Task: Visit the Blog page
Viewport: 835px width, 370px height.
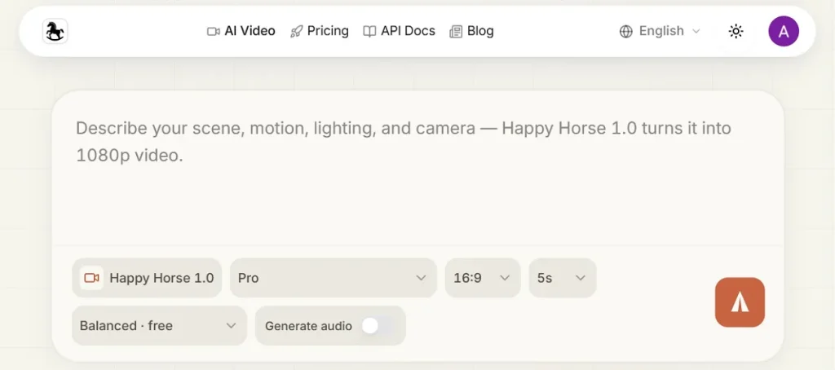Action: tap(471, 32)
